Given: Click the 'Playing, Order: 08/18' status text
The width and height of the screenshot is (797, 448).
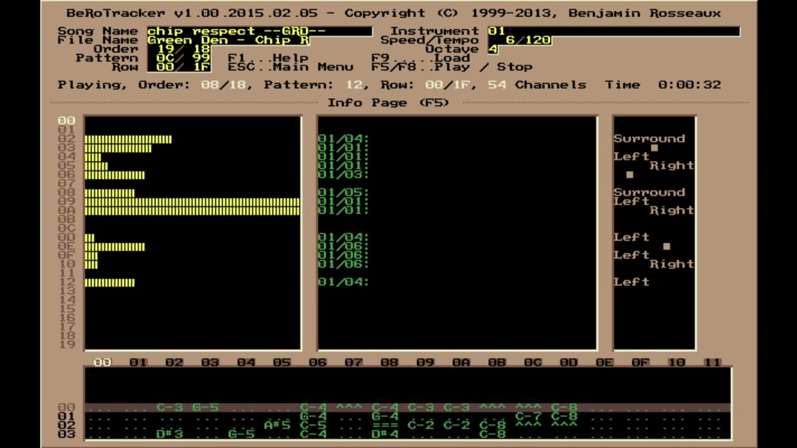Looking at the screenshot, I should 152,85.
